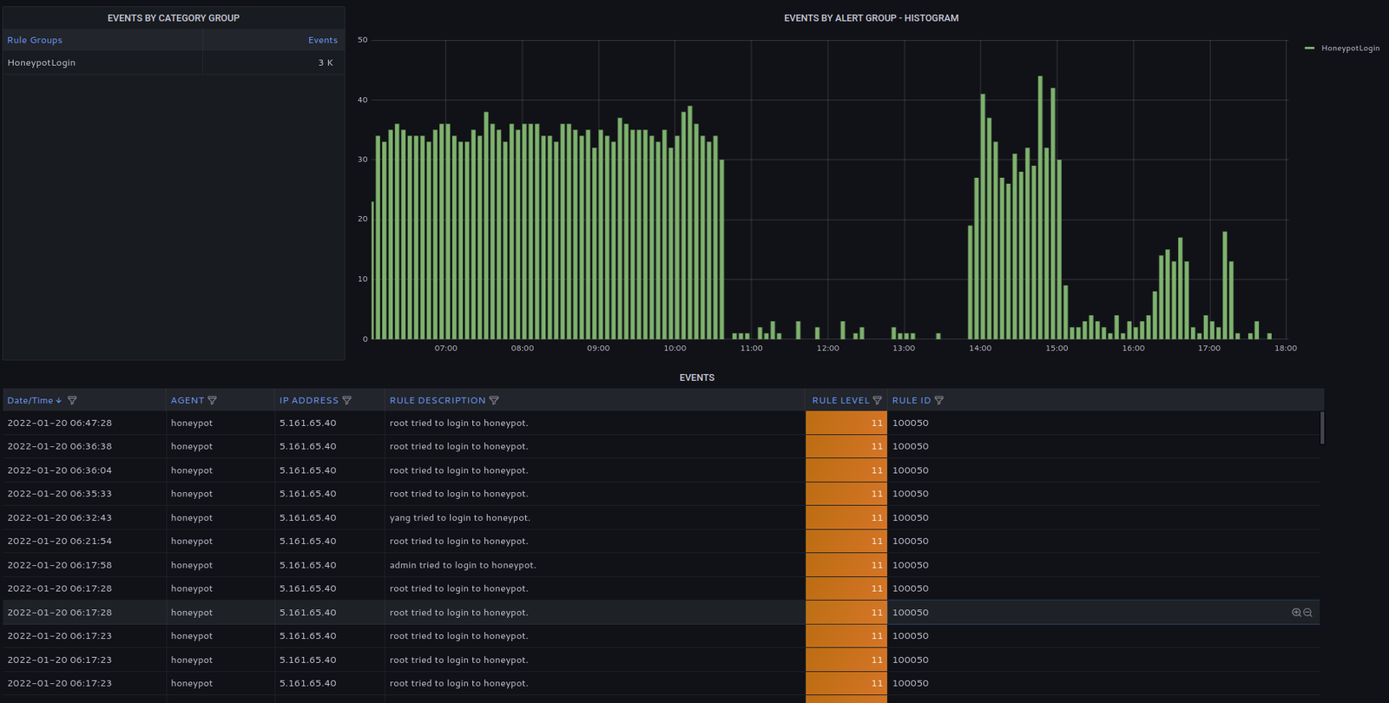Open the AGENT column filter
Image resolution: width=1389 pixels, height=703 pixels.
pyautogui.click(x=213, y=401)
